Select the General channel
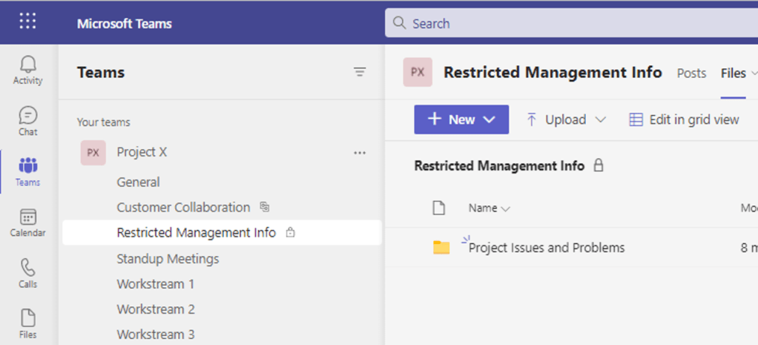The width and height of the screenshot is (758, 345). [138, 182]
